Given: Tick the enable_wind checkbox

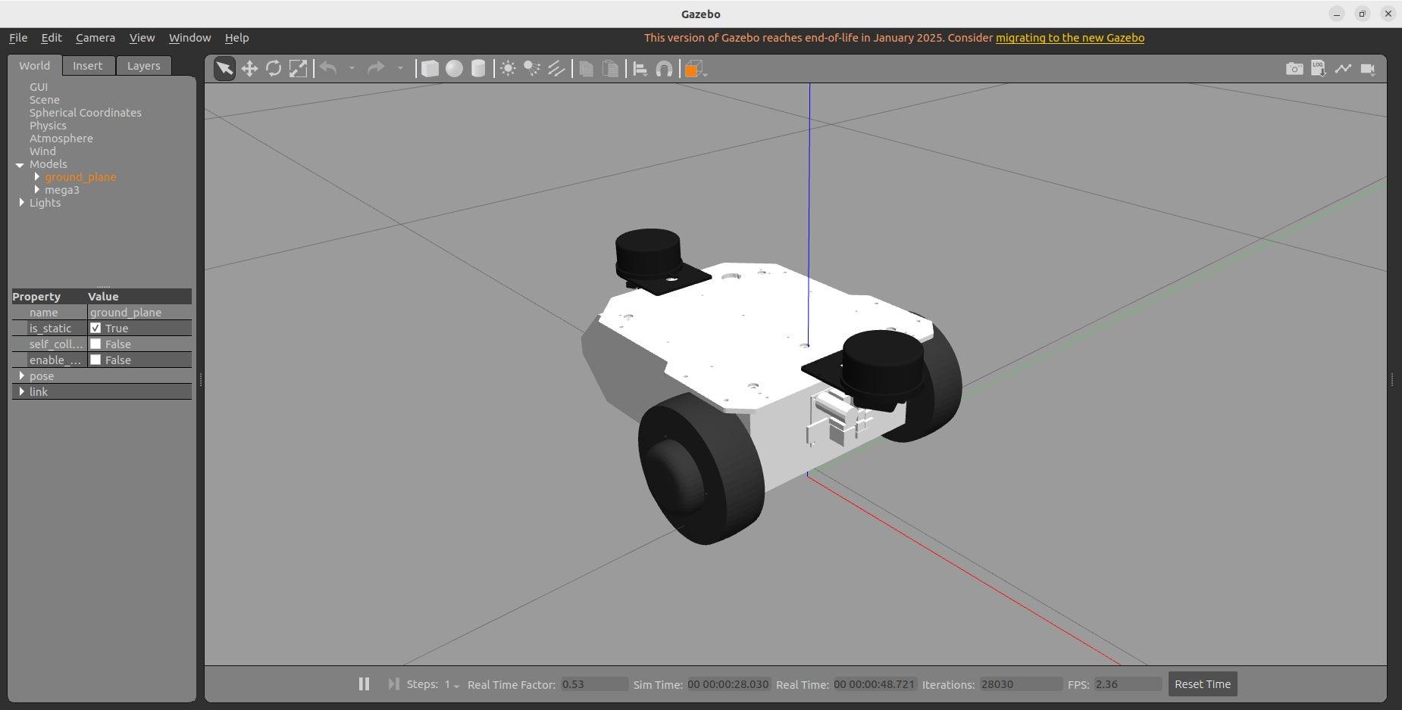Looking at the screenshot, I should (x=95, y=360).
